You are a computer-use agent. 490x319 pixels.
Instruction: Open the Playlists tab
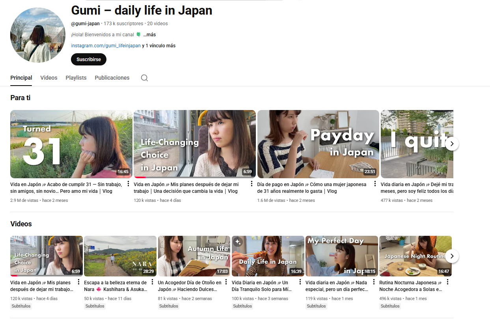(76, 78)
